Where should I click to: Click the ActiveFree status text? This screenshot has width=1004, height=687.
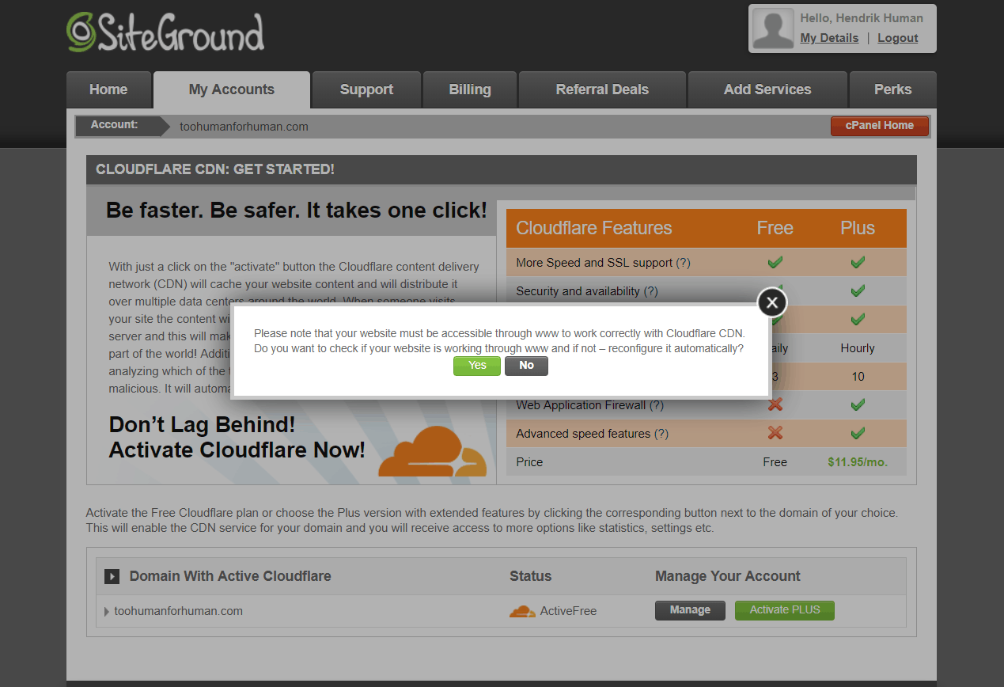click(x=568, y=611)
